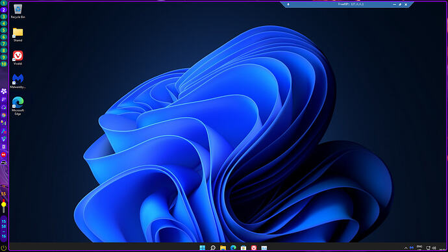Switch to workspace 9 in the side panel
This screenshot has height=252, width=448.
click(4, 57)
